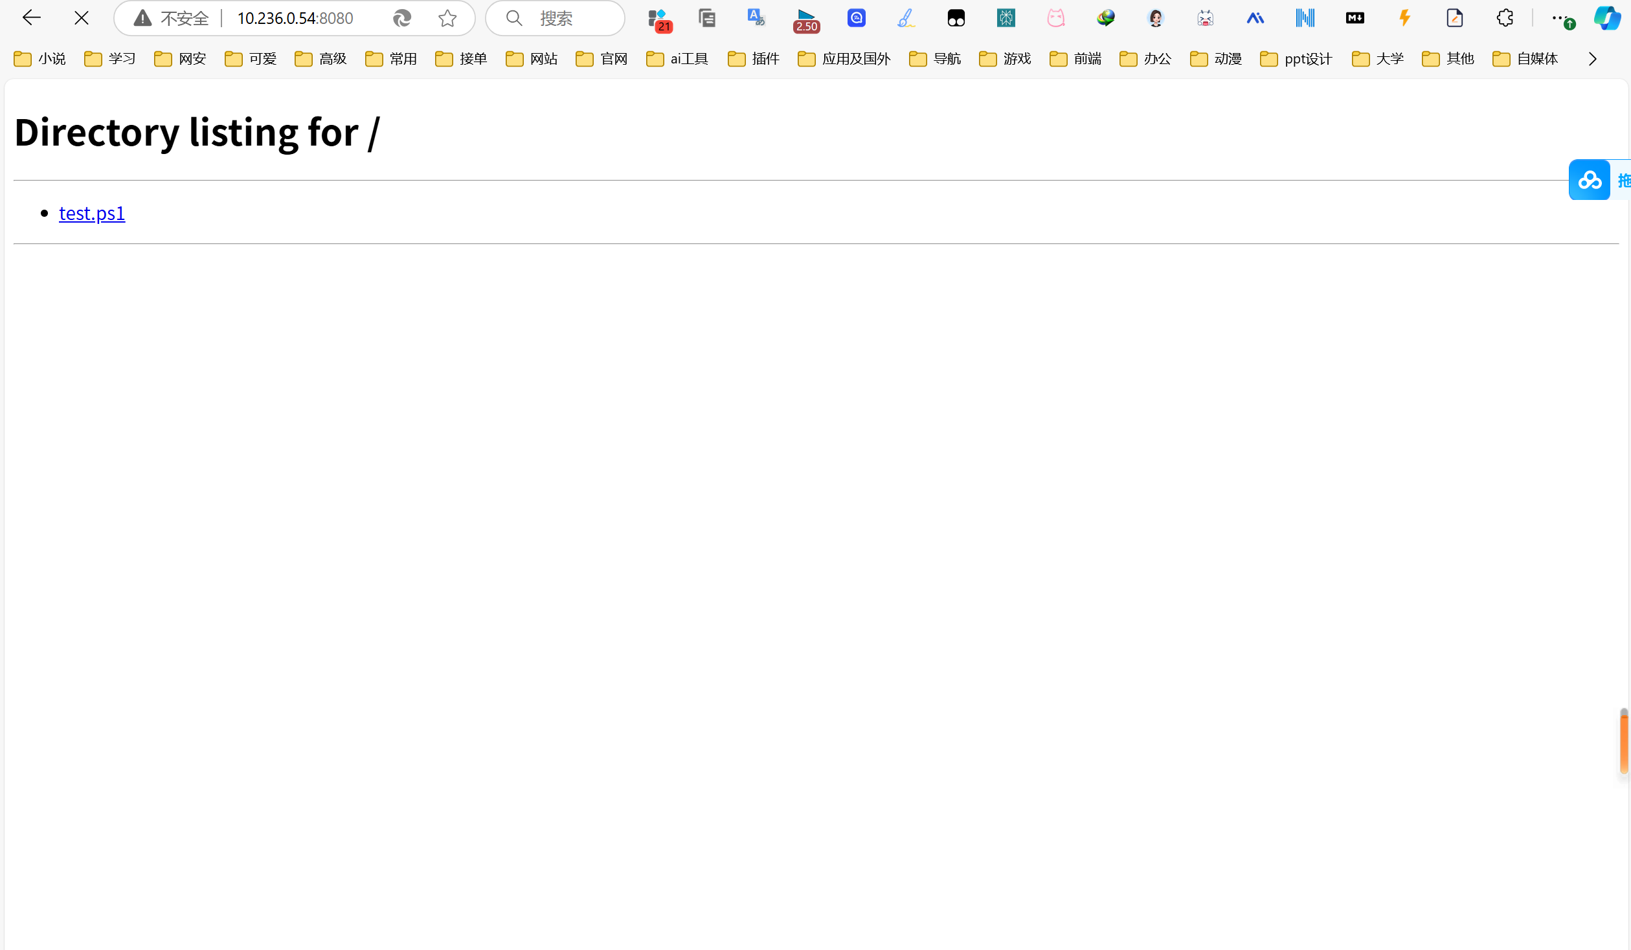The height and width of the screenshot is (950, 1631).
Task: Open the 插件 bookmarks folder
Action: tap(754, 59)
